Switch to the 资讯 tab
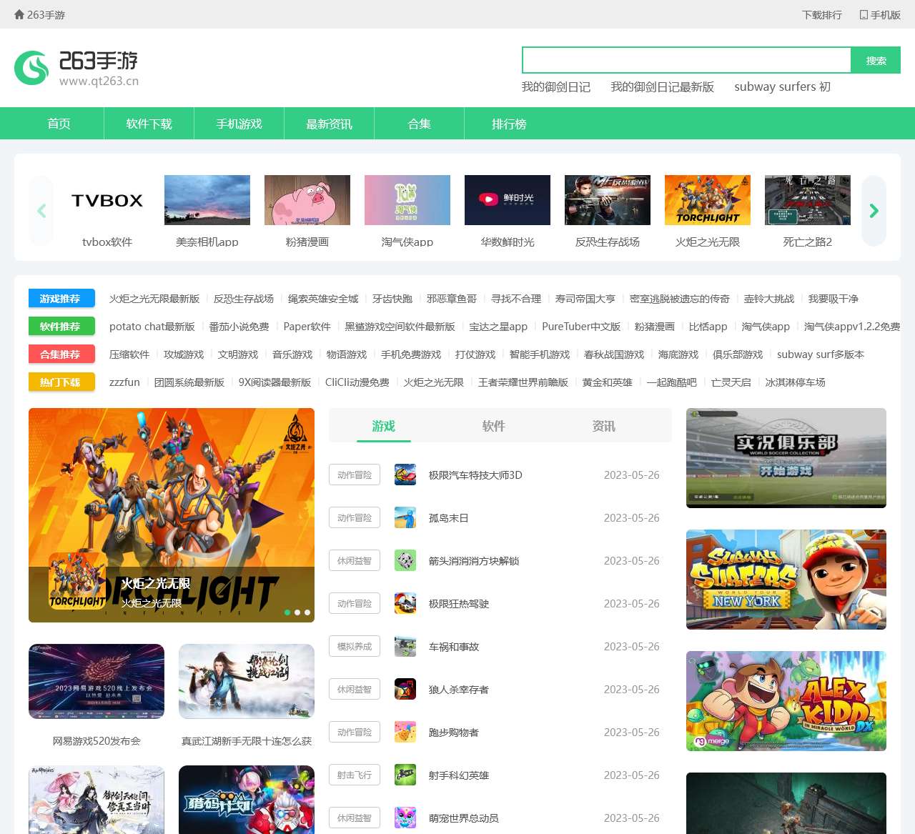The width and height of the screenshot is (915, 834). coord(603,426)
